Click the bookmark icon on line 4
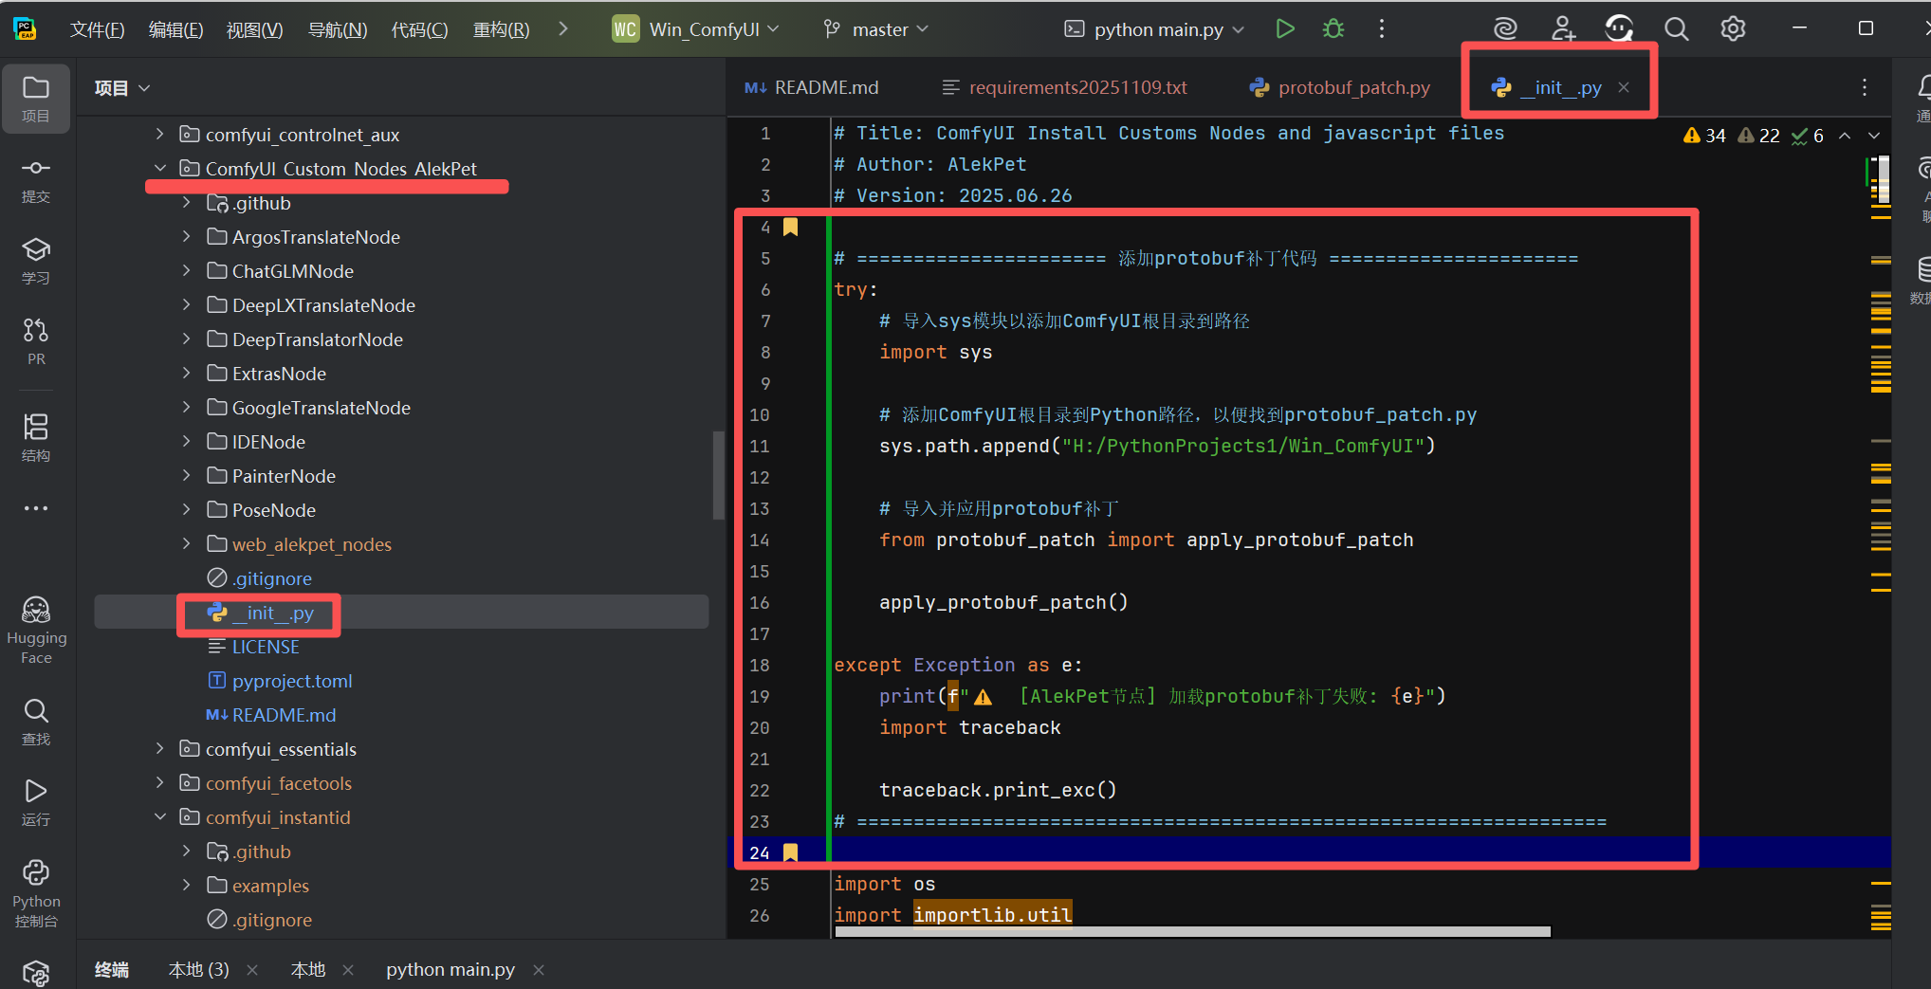Image resolution: width=1931 pixels, height=989 pixels. click(790, 227)
